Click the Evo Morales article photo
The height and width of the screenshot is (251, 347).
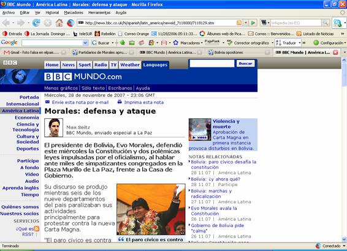pos(151,209)
